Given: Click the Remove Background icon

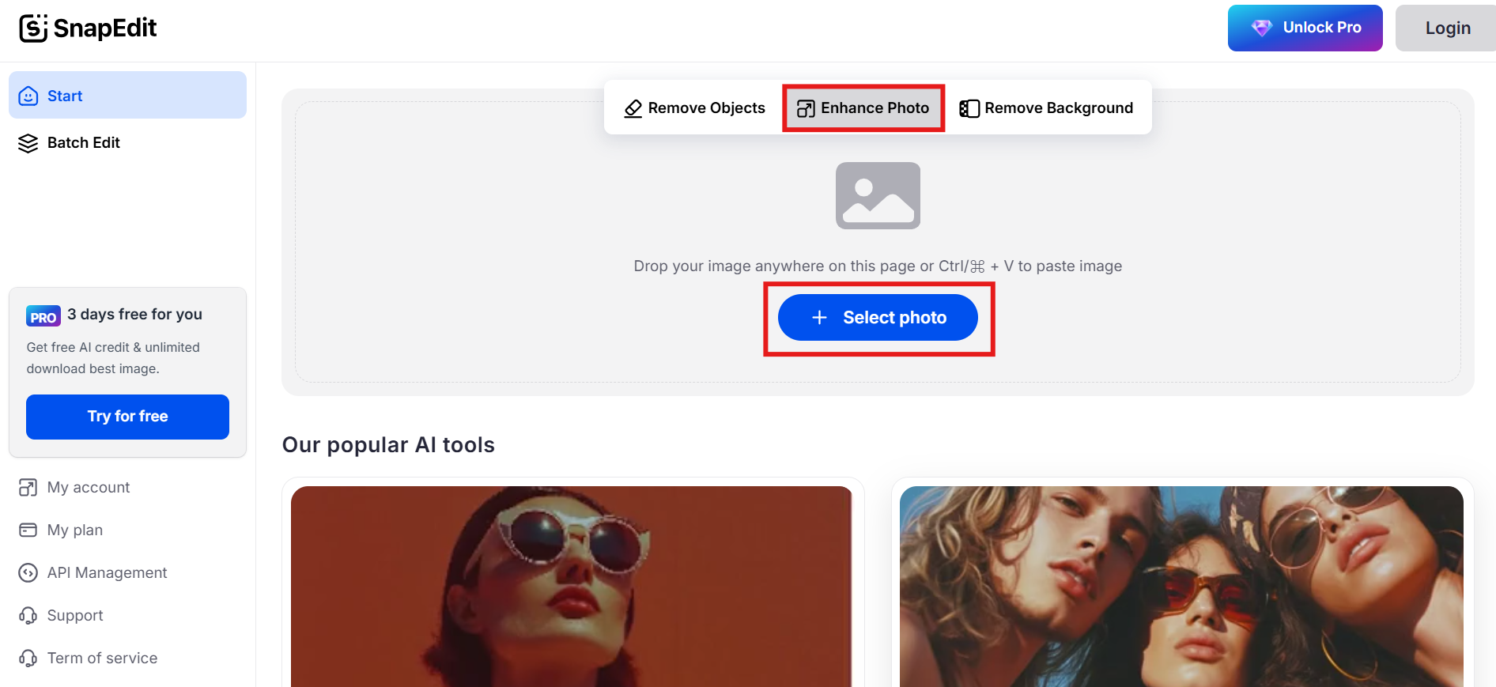Looking at the screenshot, I should [970, 108].
